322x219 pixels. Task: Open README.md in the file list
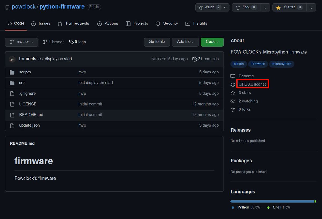pyautogui.click(x=31, y=114)
